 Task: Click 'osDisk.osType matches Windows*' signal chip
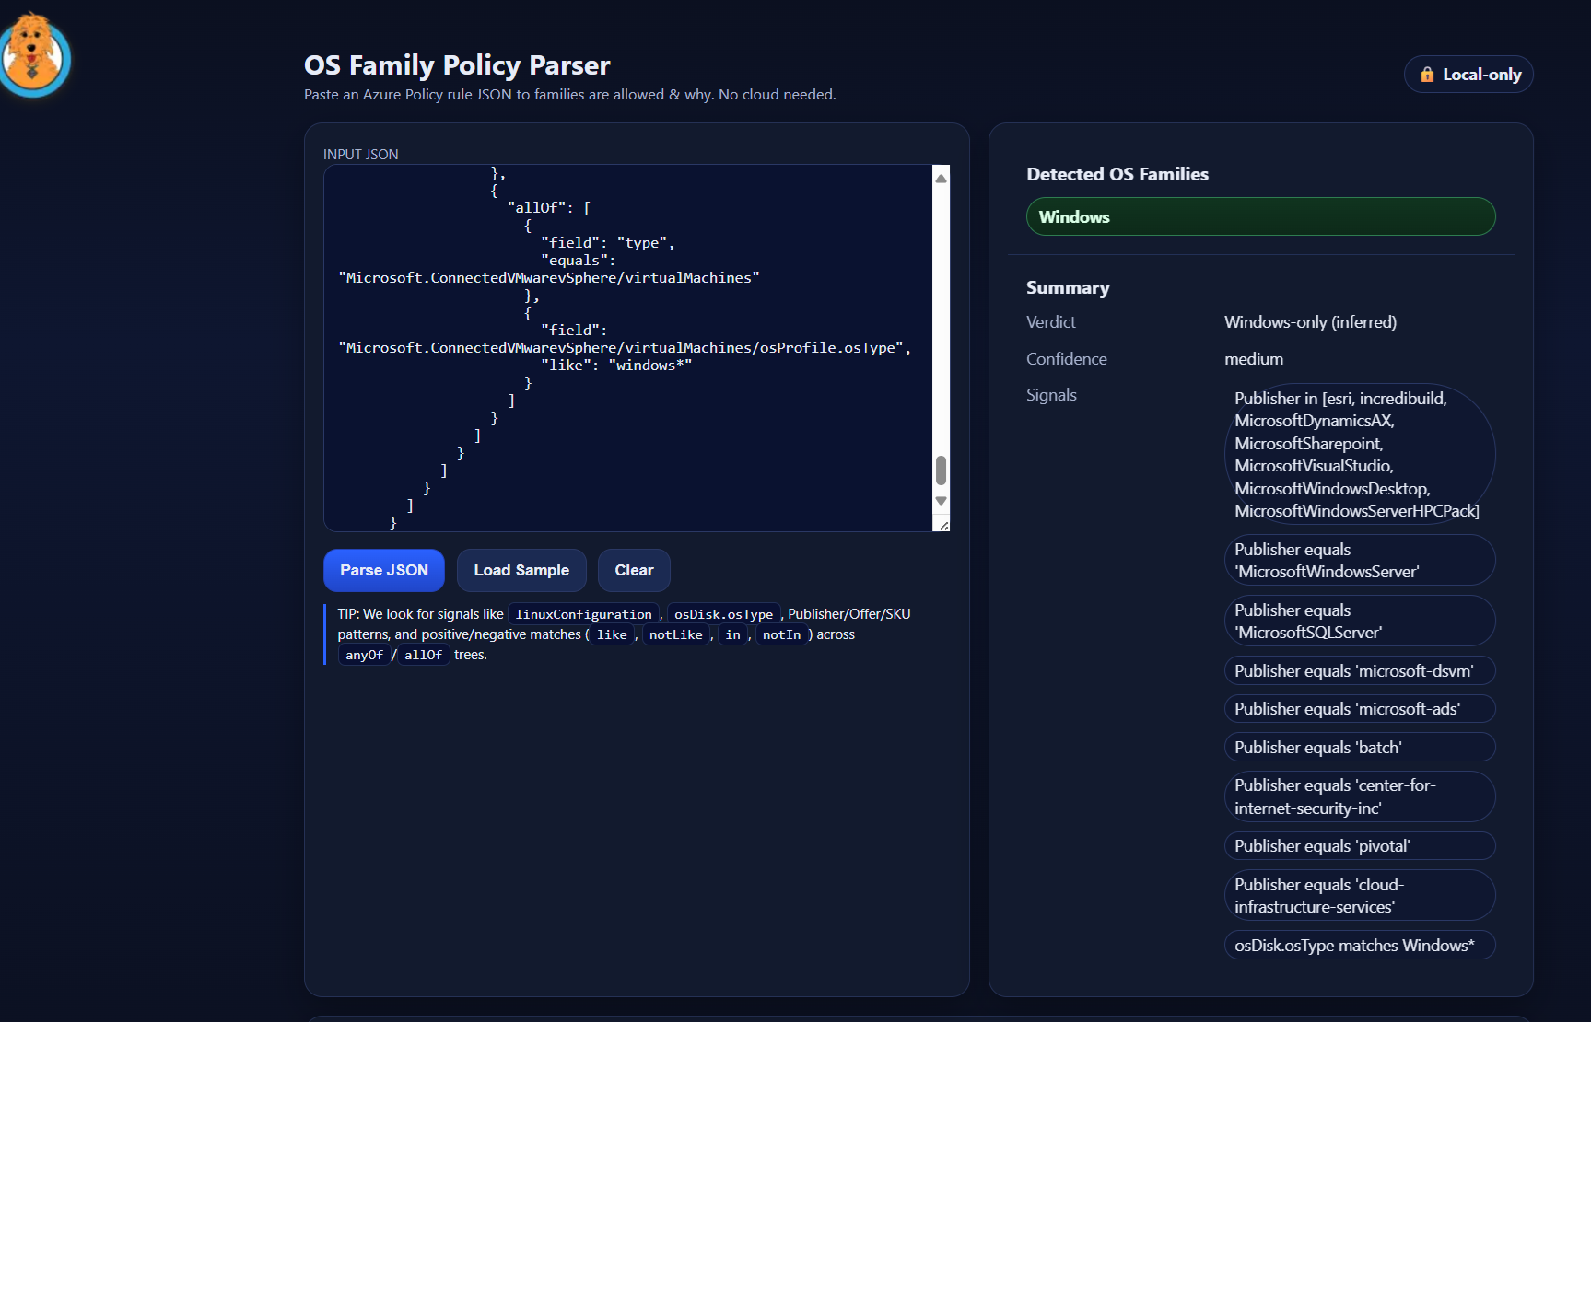coord(1359,946)
